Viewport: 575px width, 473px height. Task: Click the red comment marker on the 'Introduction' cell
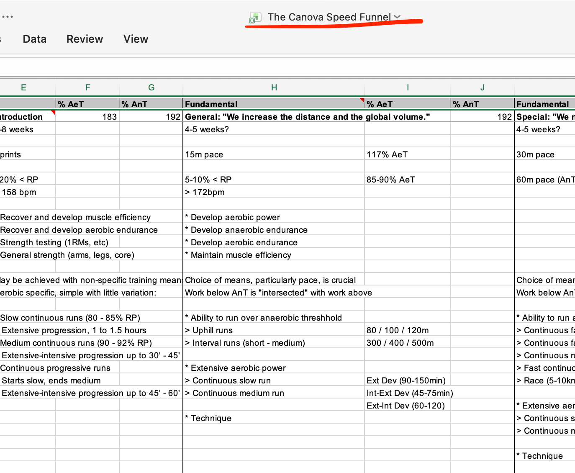click(52, 113)
